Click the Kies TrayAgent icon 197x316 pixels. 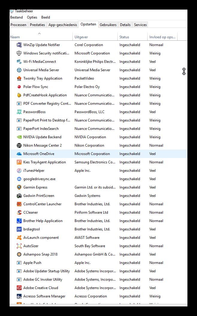[x=19, y=162]
